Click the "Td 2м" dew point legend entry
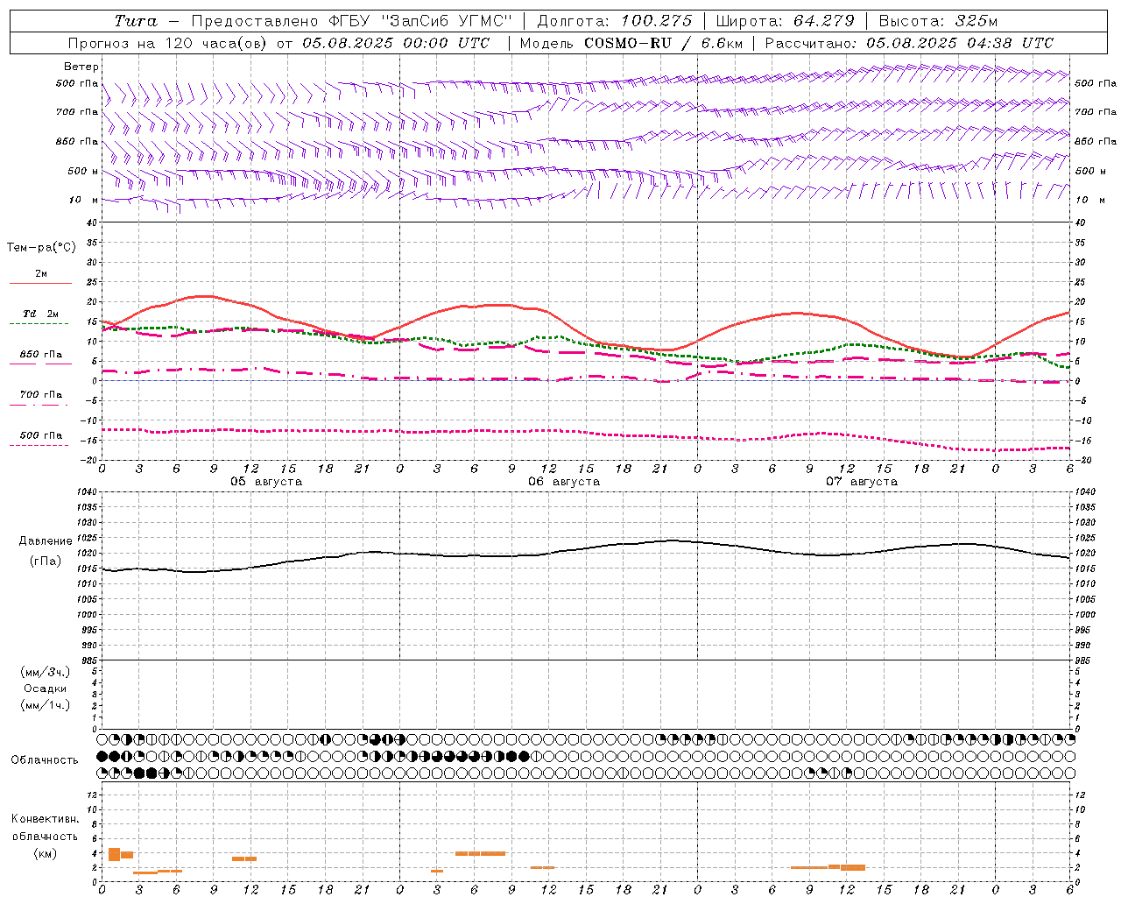This screenshot has width=1121, height=897. pos(40,314)
